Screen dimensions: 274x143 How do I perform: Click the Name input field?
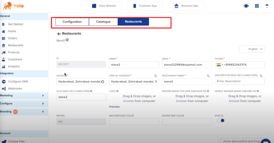click(134, 65)
